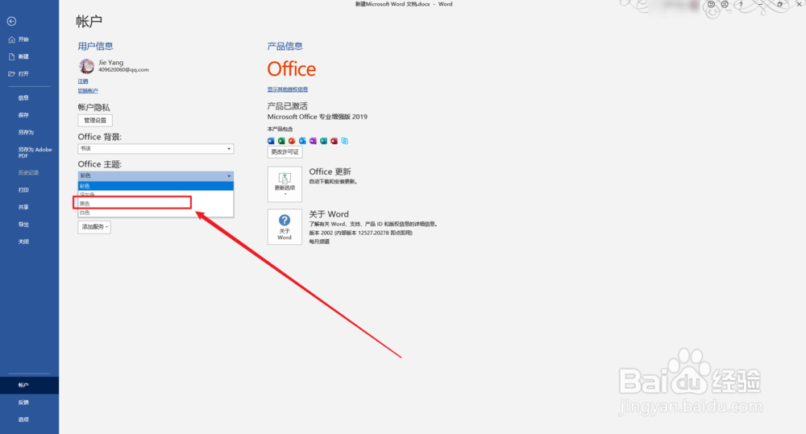
Task: Click the 新建 new document icon
Action: pyautogui.click(x=12, y=56)
